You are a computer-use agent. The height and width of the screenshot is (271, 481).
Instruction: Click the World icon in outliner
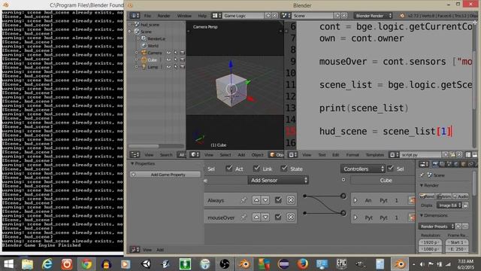pos(144,46)
